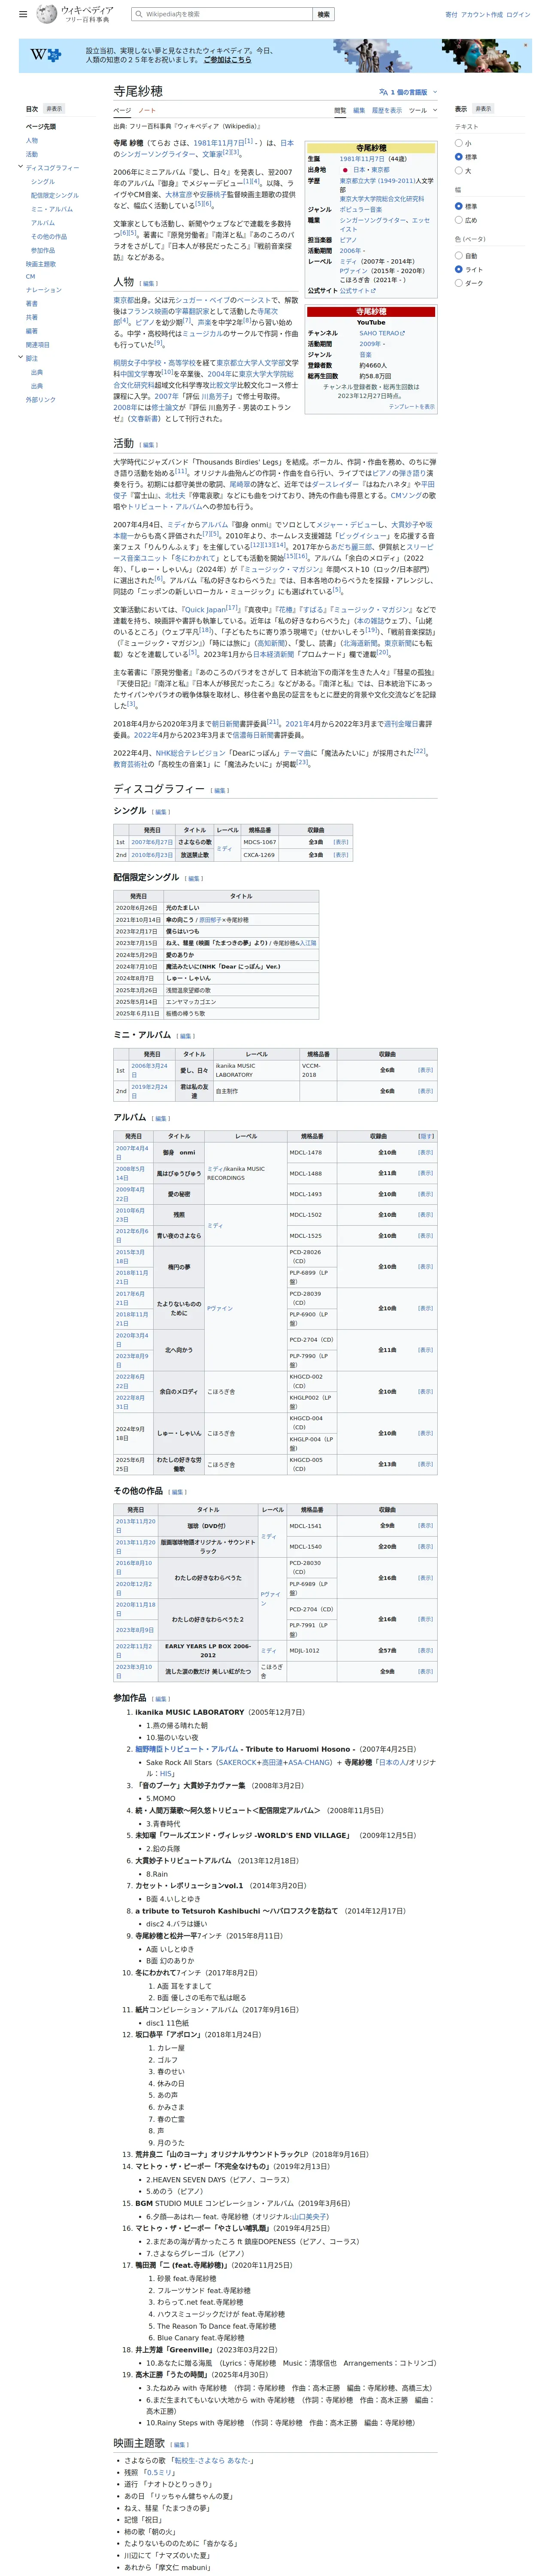
Task: Open the ピアノ link in infobox 担当楽器 row
Action: (348, 240)
